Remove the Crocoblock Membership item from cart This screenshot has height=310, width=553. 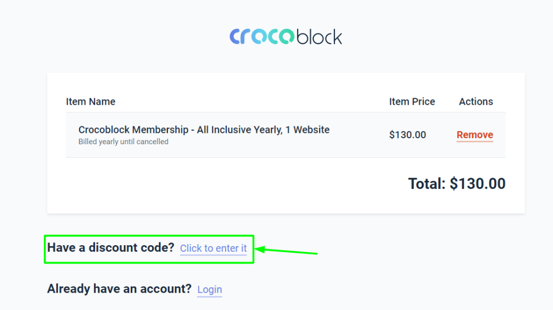475,134
